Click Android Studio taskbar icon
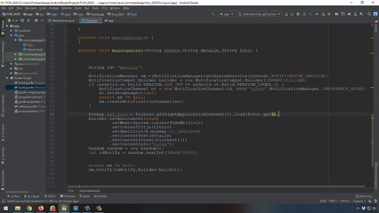Screen dimensions: 379x213 tap(64, 208)
